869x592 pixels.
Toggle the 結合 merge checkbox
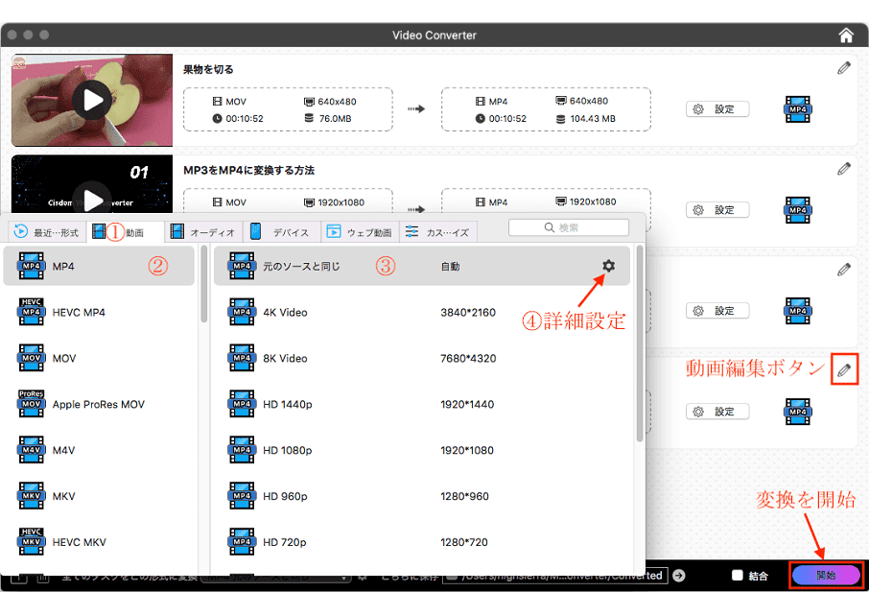(737, 576)
